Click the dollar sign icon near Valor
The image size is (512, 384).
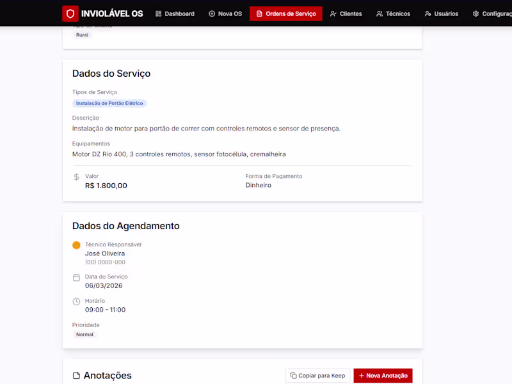[76, 176]
